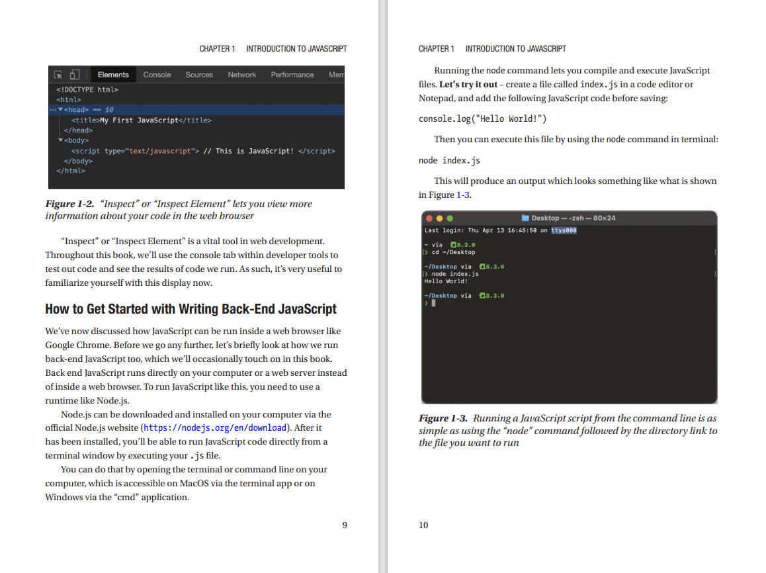
Task: Select the Elements tab in DevTools
Action: tap(113, 75)
